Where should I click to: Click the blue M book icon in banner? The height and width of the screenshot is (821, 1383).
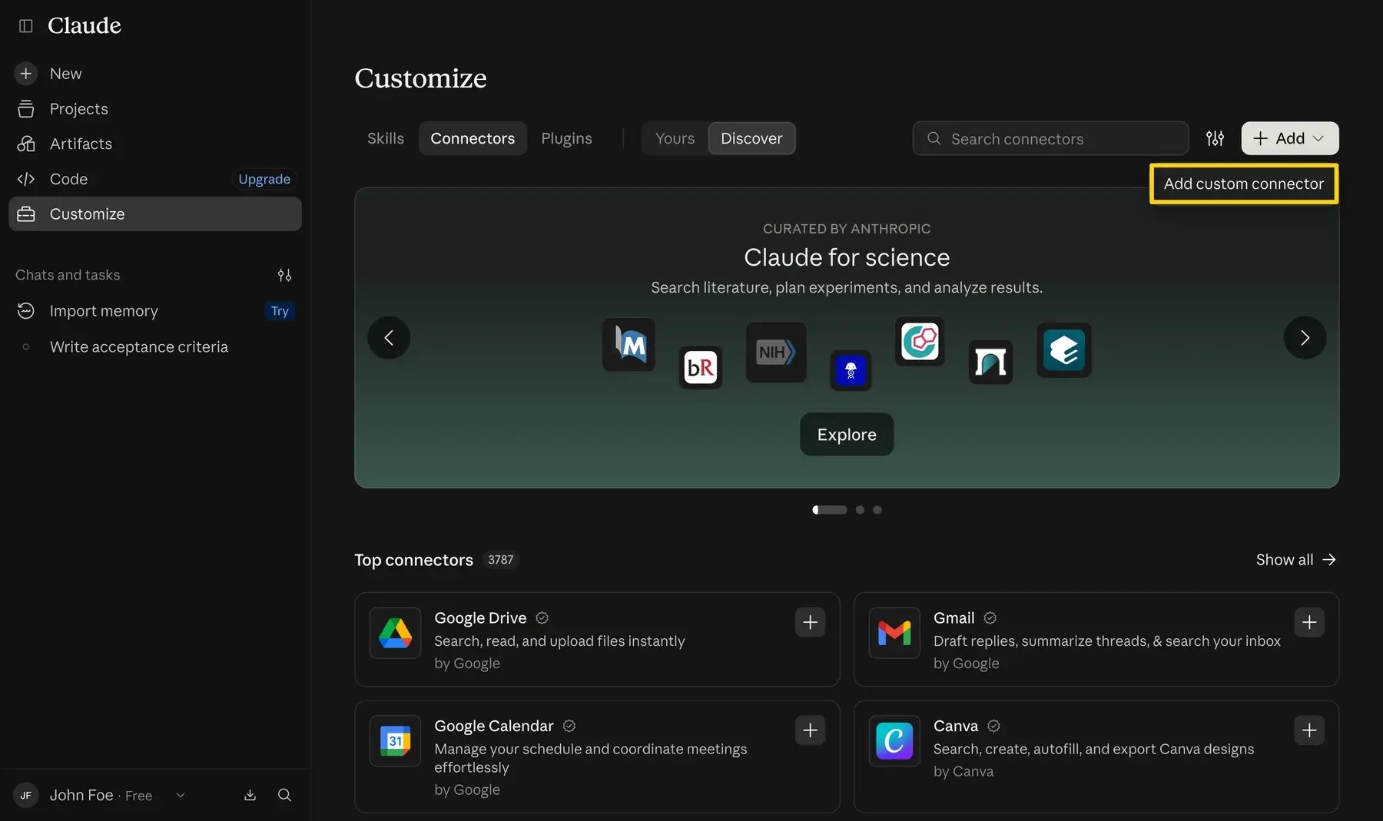click(x=629, y=345)
